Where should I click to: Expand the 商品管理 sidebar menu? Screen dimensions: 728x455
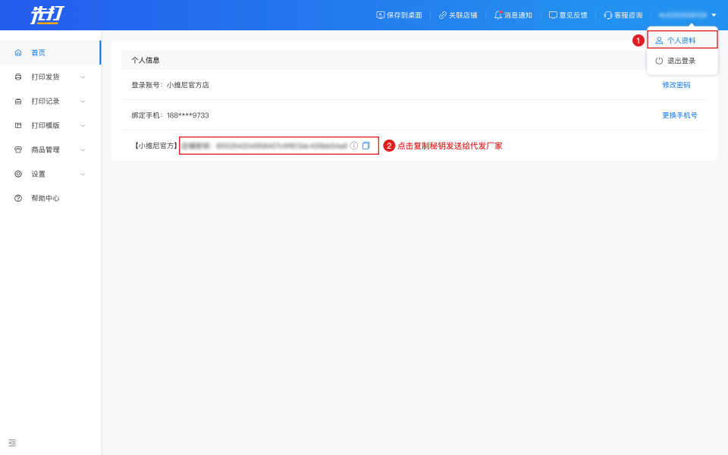(x=50, y=149)
